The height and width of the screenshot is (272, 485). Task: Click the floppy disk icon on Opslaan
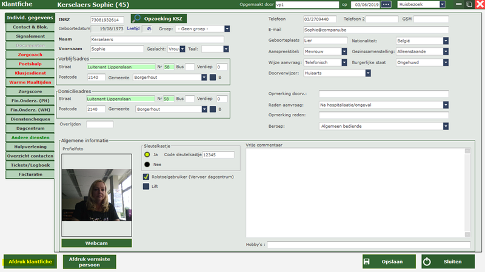(366, 262)
